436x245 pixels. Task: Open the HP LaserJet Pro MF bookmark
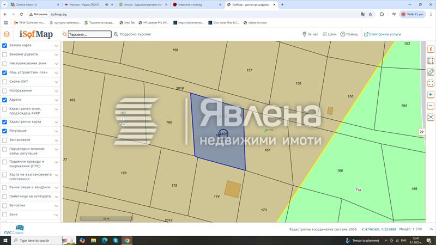click(x=154, y=23)
